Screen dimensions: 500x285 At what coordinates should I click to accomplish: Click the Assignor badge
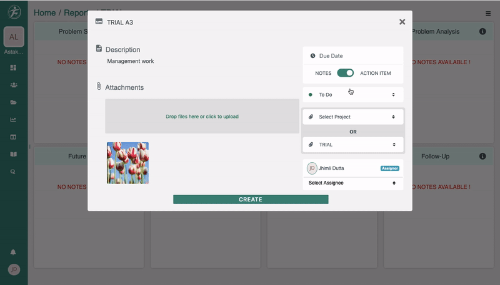pyautogui.click(x=389, y=168)
